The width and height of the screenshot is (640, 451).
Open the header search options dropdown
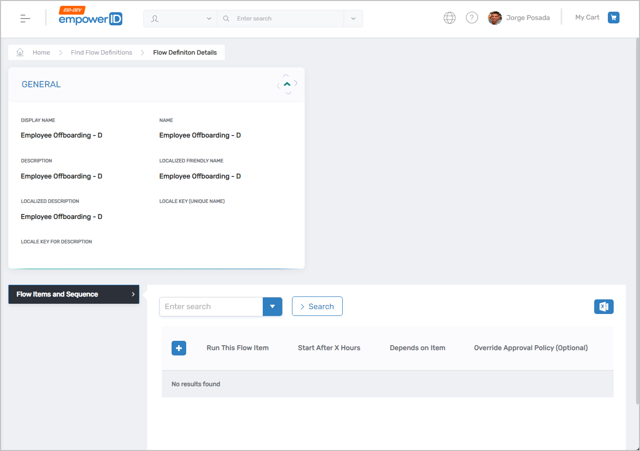[352, 18]
